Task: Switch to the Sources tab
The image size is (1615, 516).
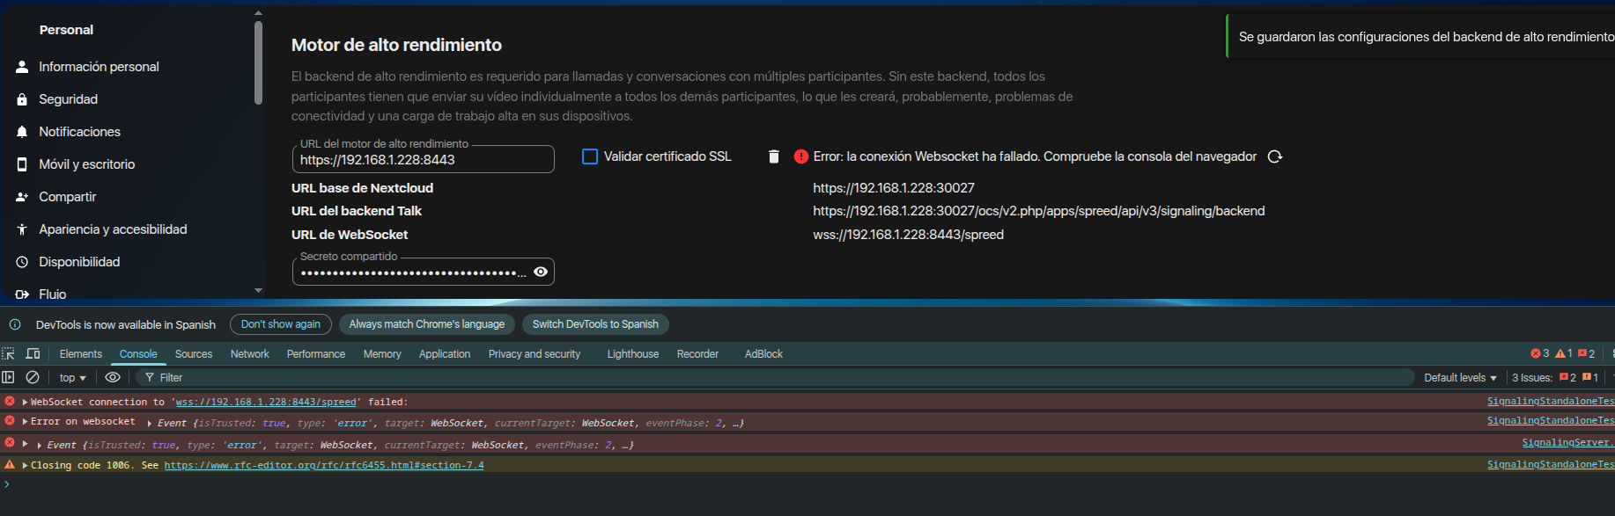Action: click(x=194, y=354)
